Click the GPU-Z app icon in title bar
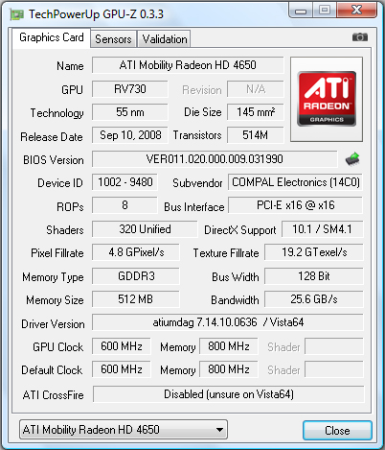The height and width of the screenshot is (450, 385). (17, 14)
